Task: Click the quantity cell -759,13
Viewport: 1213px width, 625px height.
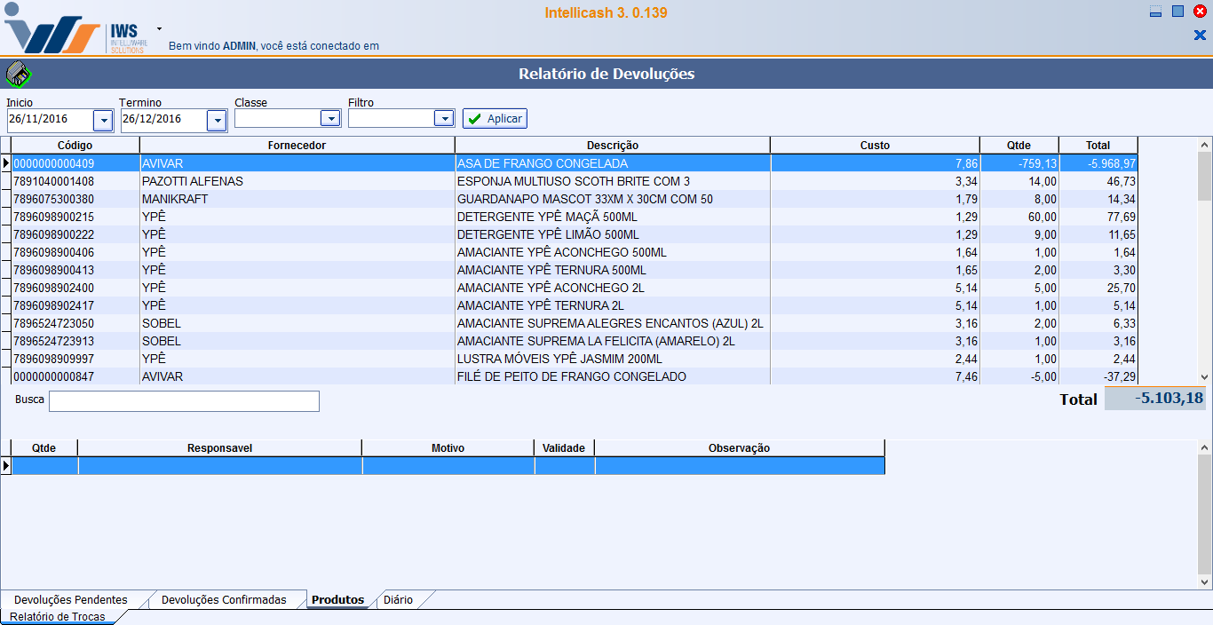Action: tap(1019, 163)
